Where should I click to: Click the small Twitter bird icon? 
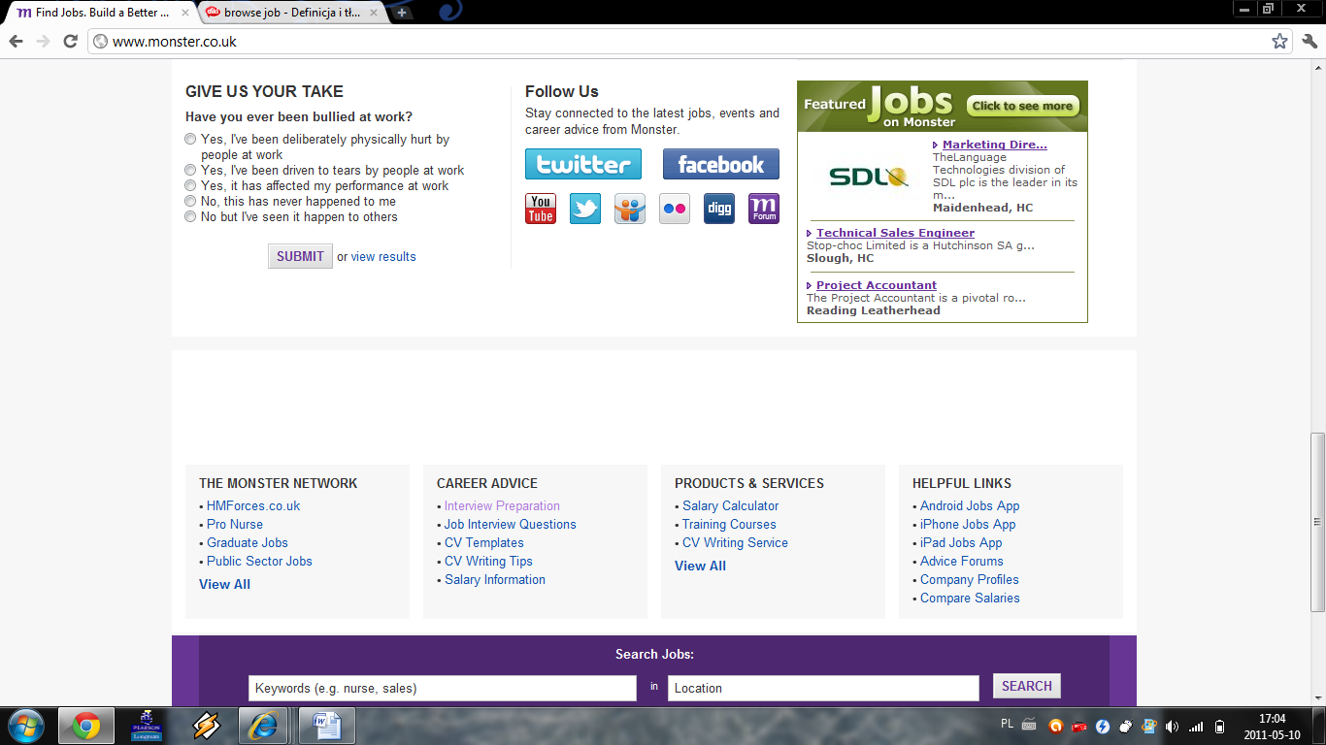[x=584, y=209]
